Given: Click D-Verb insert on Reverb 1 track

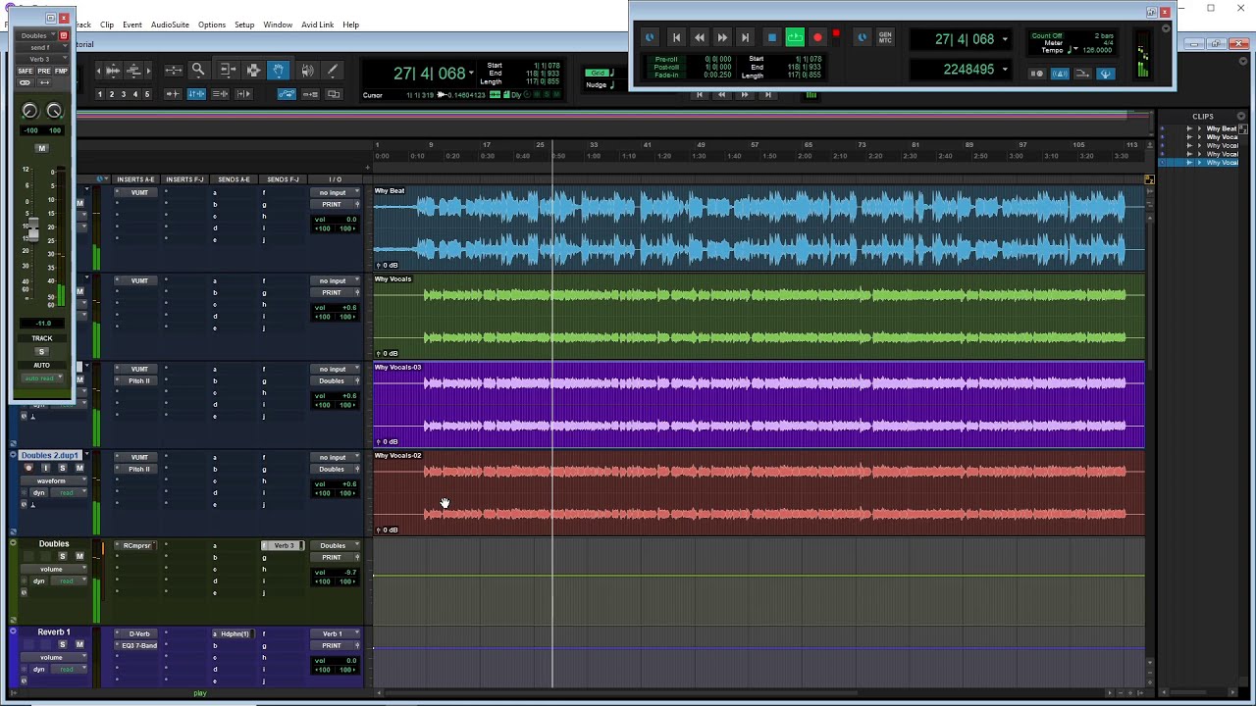Looking at the screenshot, I should point(137,633).
